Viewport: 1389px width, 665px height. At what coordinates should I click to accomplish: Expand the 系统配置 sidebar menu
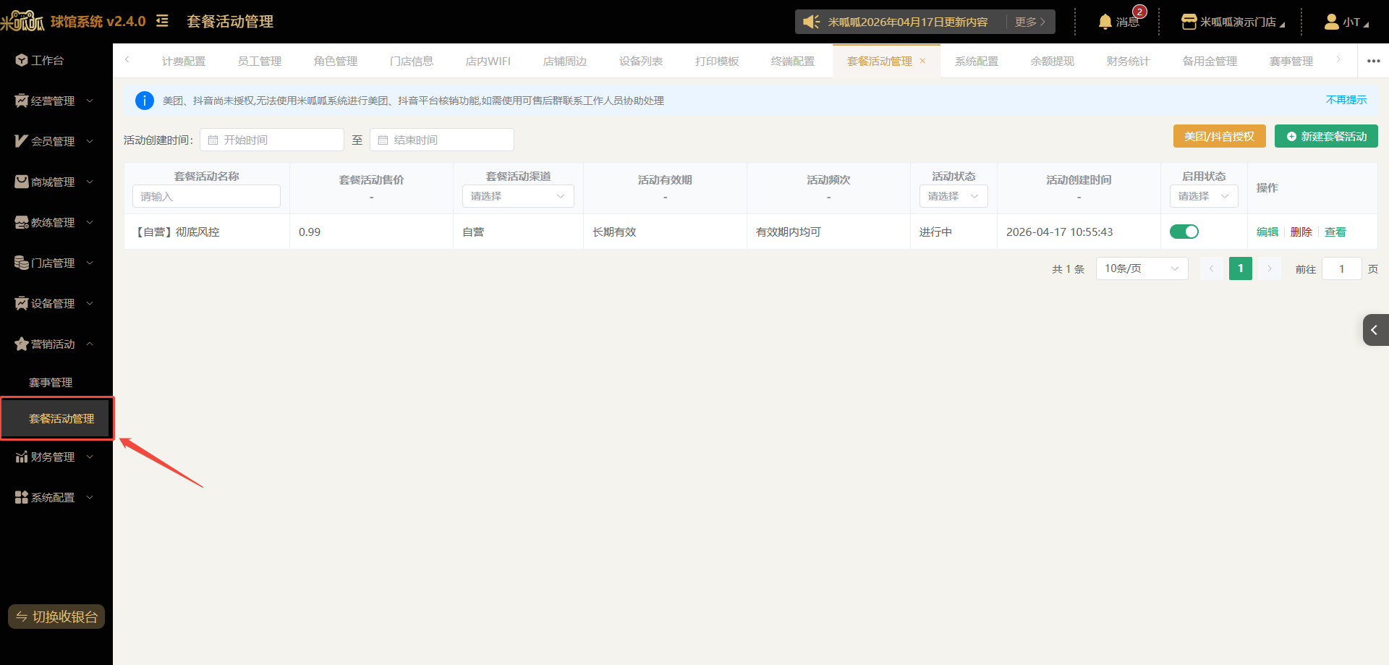(x=90, y=497)
